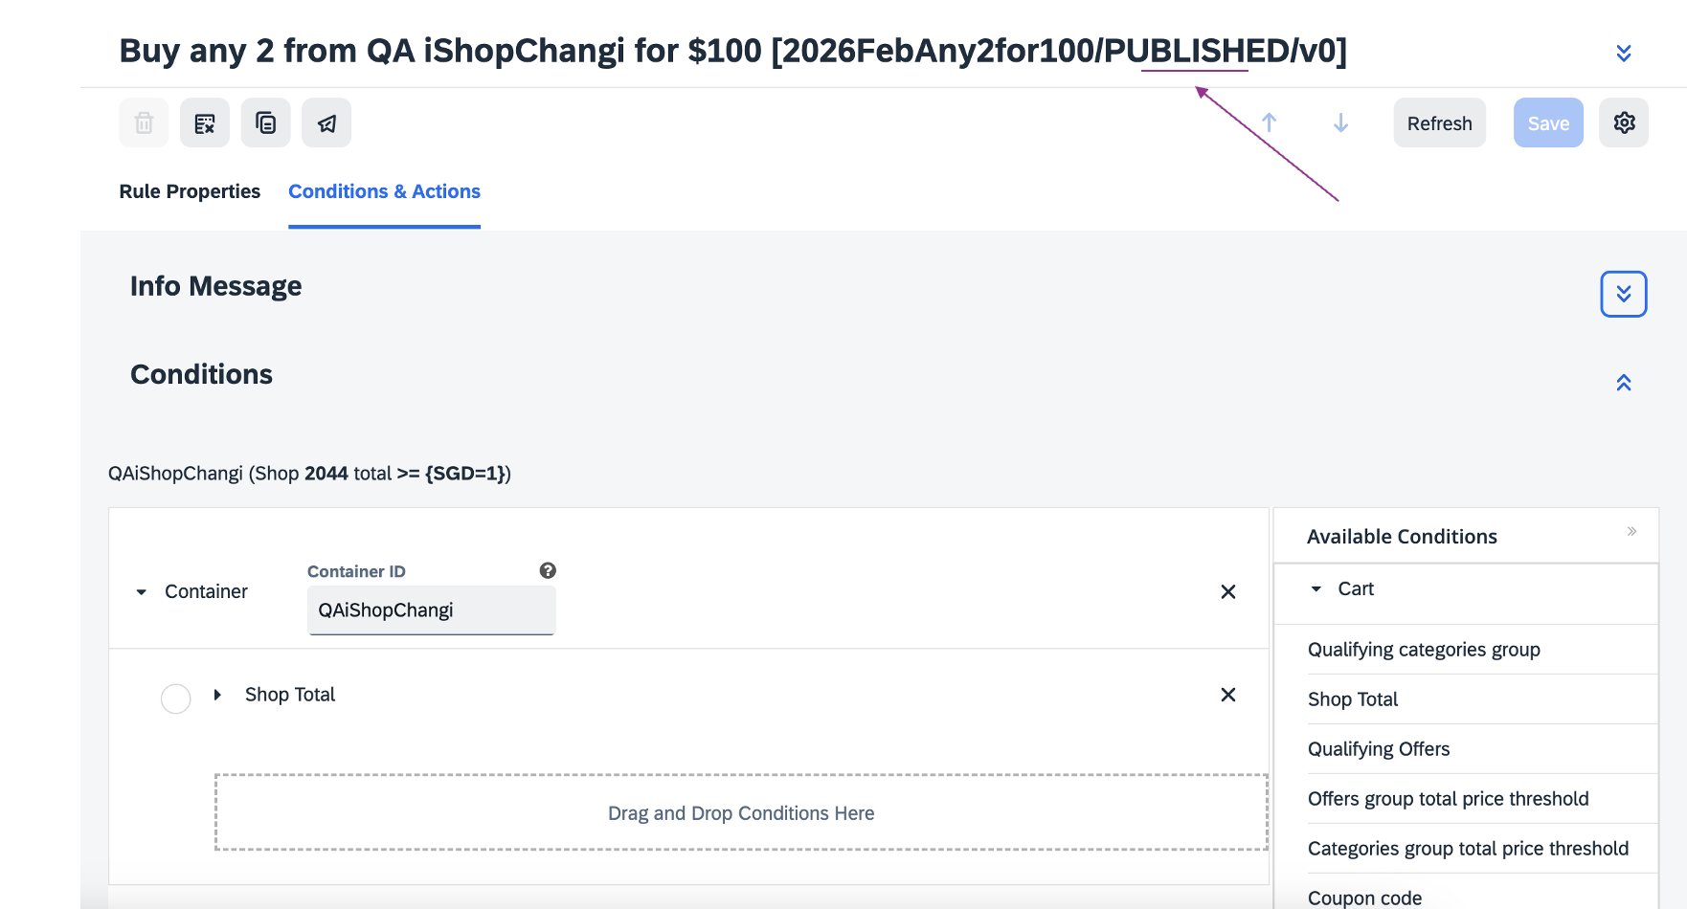Click the down arrow navigation icon
Image resolution: width=1687 pixels, height=909 pixels.
1340,122
